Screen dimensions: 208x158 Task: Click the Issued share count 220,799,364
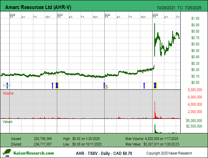tap(43, 139)
